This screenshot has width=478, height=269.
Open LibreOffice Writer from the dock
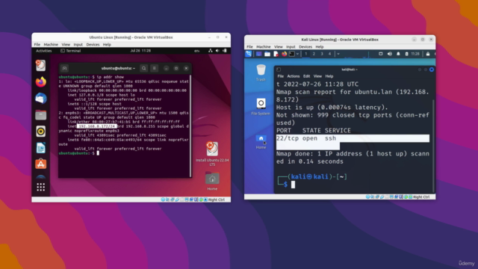click(x=41, y=148)
